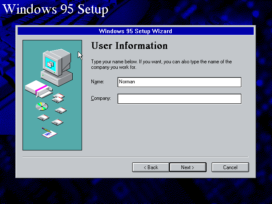Click the computer base unit illustration

tap(57, 78)
